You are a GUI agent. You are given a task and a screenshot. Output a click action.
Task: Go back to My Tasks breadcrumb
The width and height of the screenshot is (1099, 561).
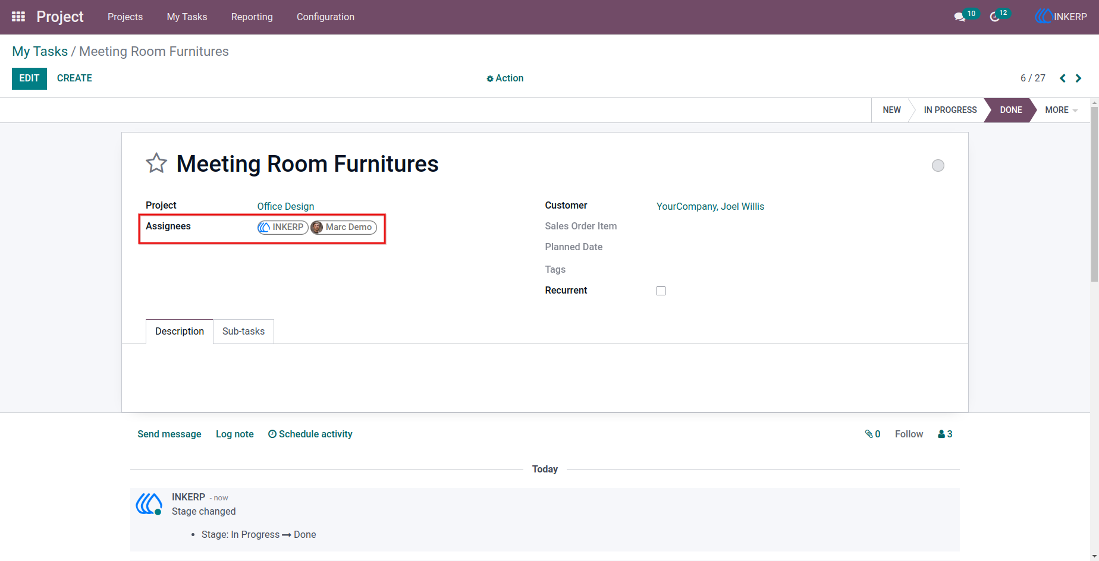[40, 51]
